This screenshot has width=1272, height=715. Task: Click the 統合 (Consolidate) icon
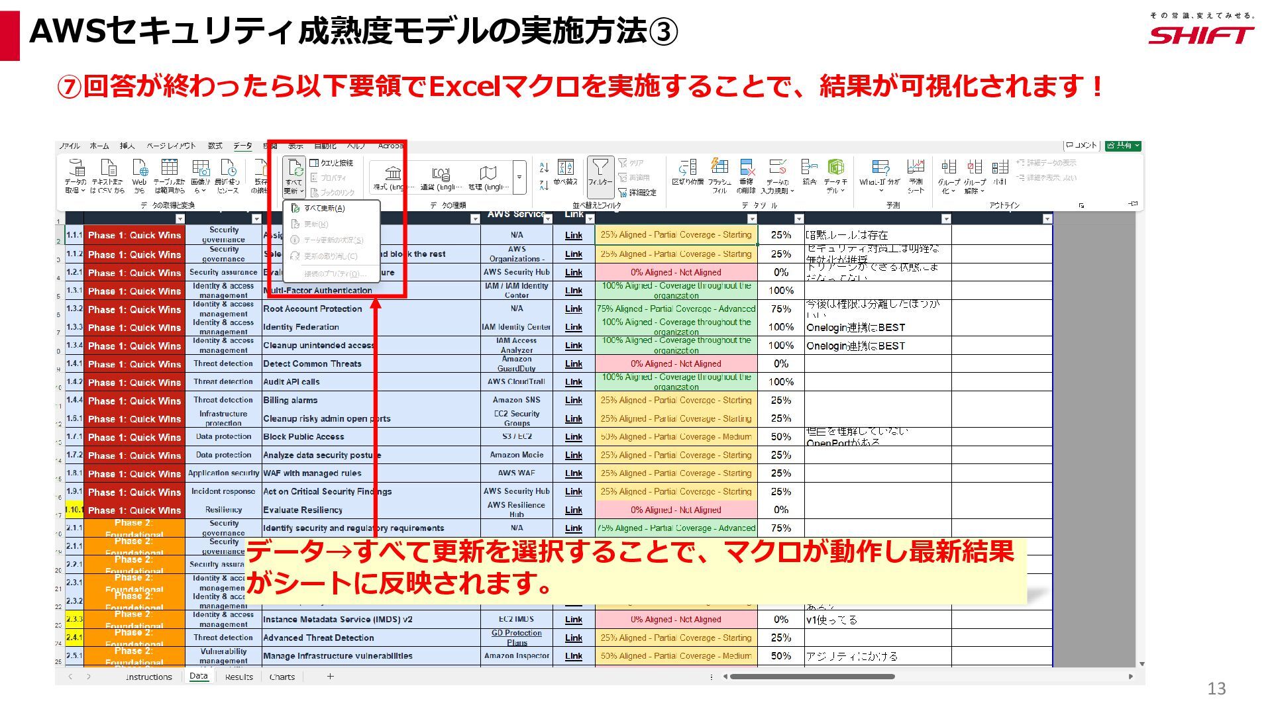click(x=809, y=172)
